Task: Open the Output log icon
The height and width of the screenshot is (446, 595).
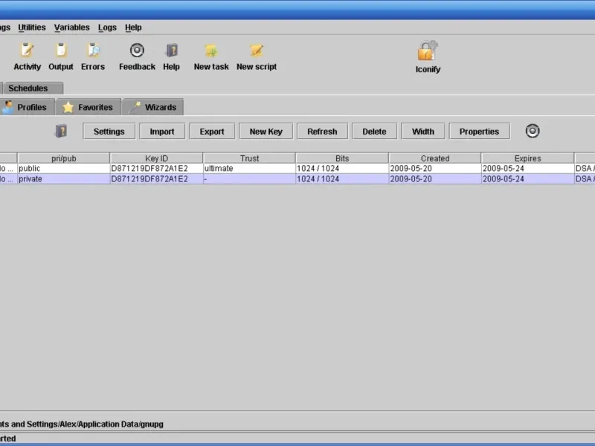Action: click(61, 51)
